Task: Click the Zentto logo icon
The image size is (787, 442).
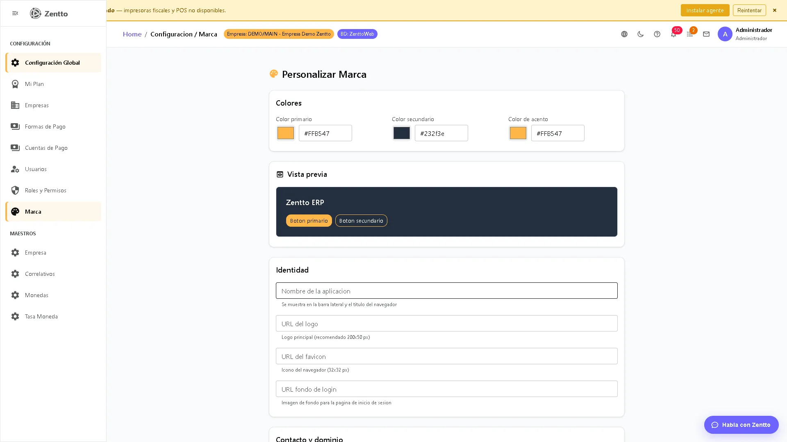Action: coord(36,14)
